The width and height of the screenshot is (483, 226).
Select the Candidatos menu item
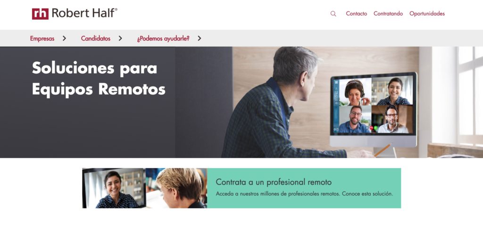pos(95,39)
